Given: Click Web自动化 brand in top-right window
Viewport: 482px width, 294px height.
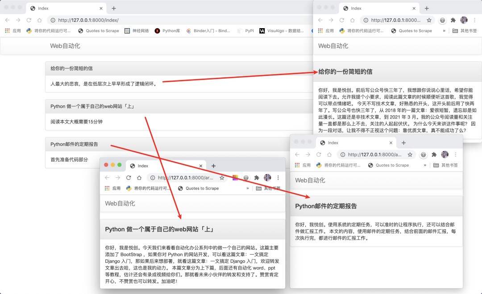Looking at the screenshot, I should point(333,46).
